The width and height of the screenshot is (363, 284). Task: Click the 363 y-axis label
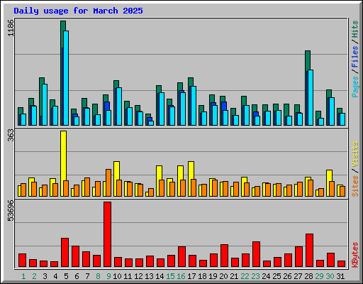[x=11, y=136]
